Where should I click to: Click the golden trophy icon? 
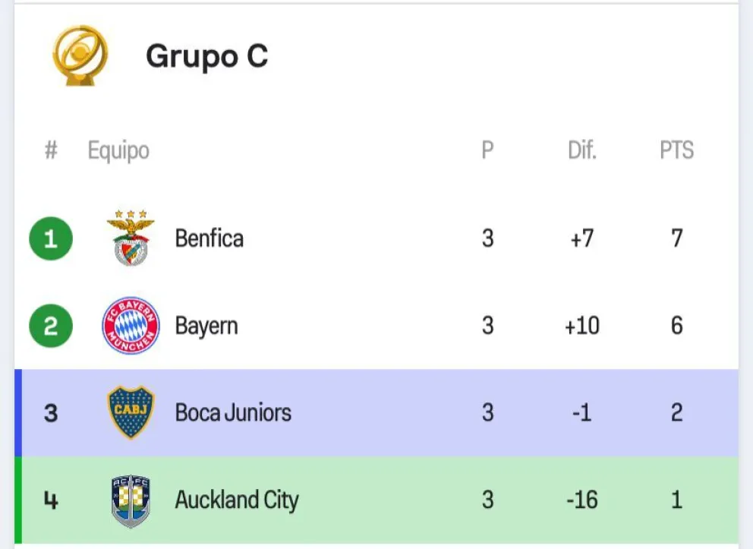[x=80, y=55]
